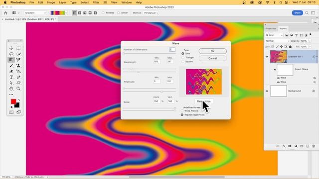Click Cancel in Wave dialog
Image resolution: width=319 pixels, height=179 pixels.
pos(213,58)
